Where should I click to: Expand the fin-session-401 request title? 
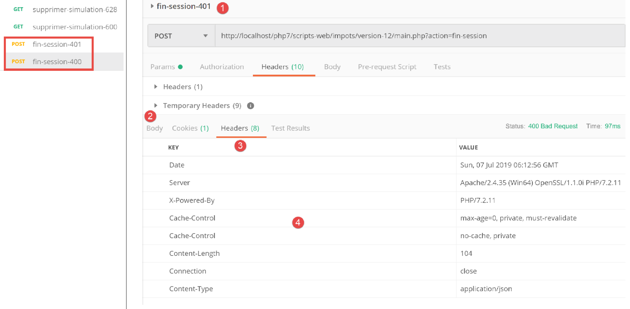pyautogui.click(x=152, y=6)
